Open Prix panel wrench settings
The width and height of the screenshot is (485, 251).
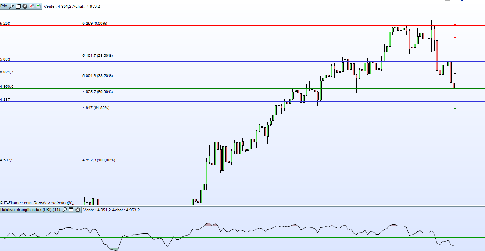11,6
